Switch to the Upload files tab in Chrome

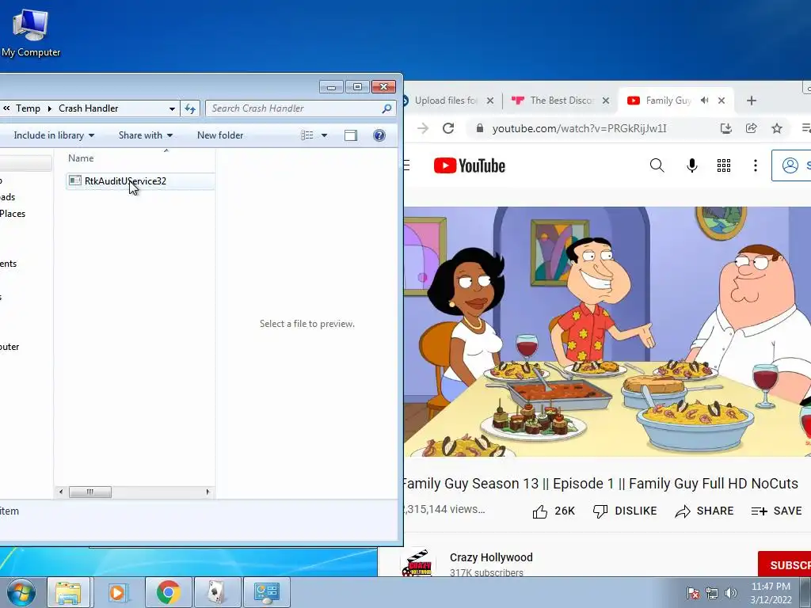click(445, 101)
